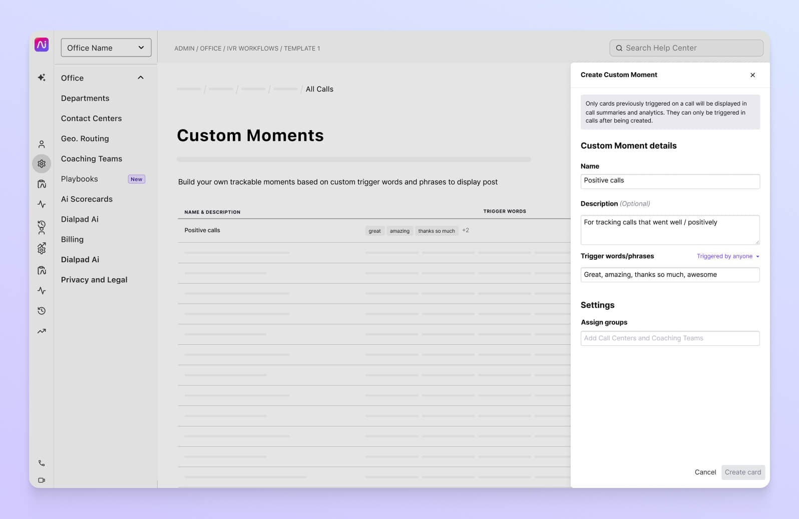Open Ai Scorecards in the sidebar
Viewport: 799px width, 519px height.
pyautogui.click(x=87, y=199)
